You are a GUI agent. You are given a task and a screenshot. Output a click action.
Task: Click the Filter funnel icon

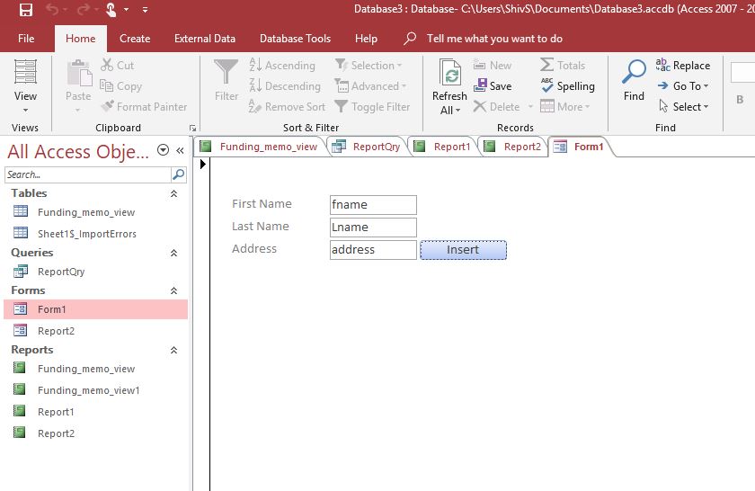[226, 73]
